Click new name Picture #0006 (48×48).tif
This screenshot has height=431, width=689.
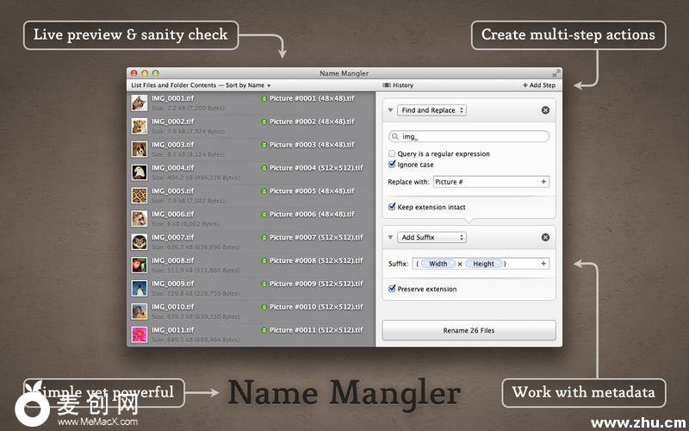[x=312, y=215]
